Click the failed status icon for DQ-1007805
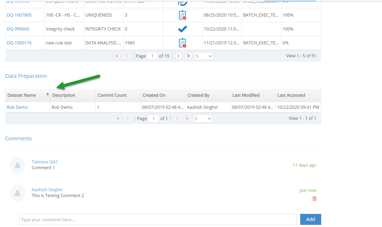This screenshot has width=382, height=227. [x=183, y=15]
